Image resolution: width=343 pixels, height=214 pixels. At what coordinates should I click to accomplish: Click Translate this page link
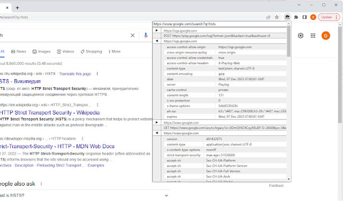pyautogui.click(x=75, y=74)
